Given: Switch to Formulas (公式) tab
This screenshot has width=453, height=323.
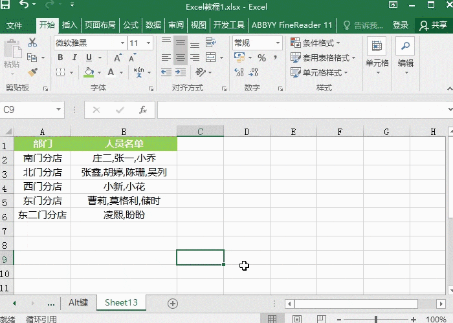Looking at the screenshot, I should [131, 25].
